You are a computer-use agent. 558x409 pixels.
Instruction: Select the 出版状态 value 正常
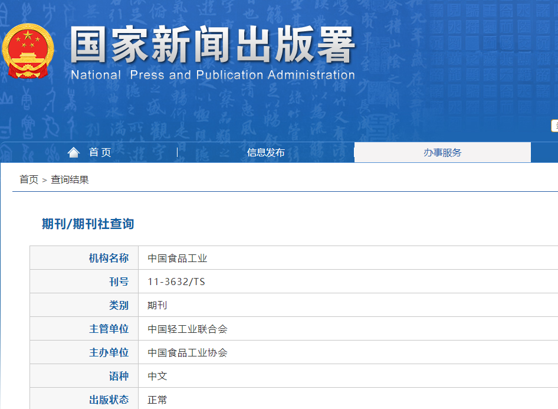pos(157,400)
